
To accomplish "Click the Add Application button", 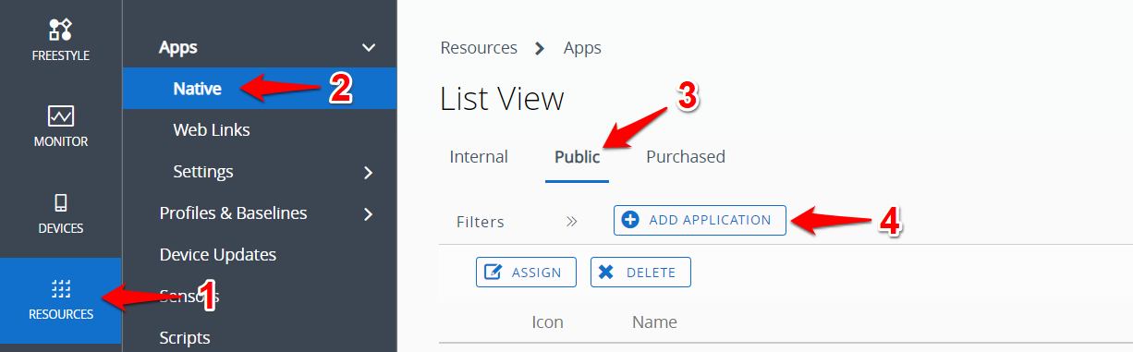I will 700,220.
